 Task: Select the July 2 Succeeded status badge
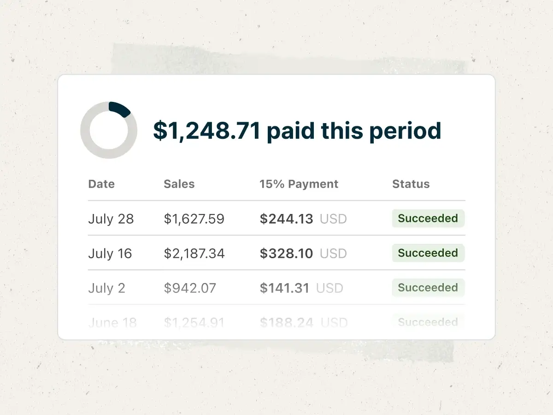(428, 288)
